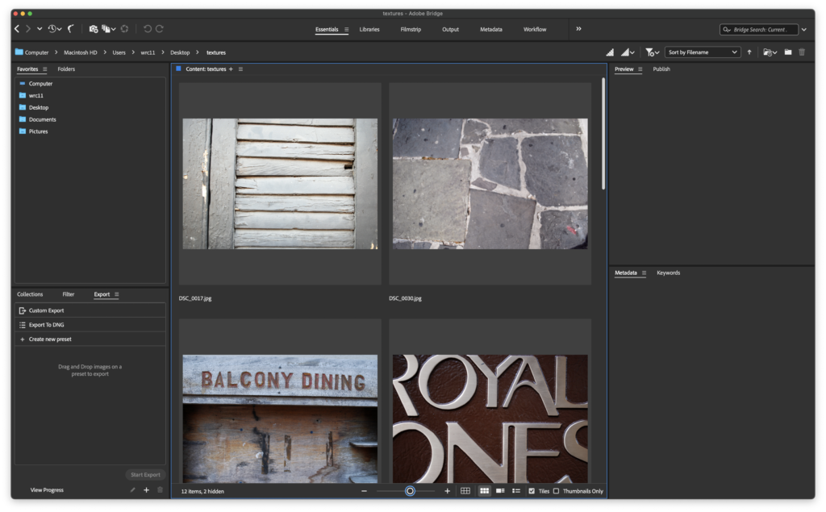The image size is (826, 512).
Task: Expand the recent files clock dropdown
Action: [54, 29]
